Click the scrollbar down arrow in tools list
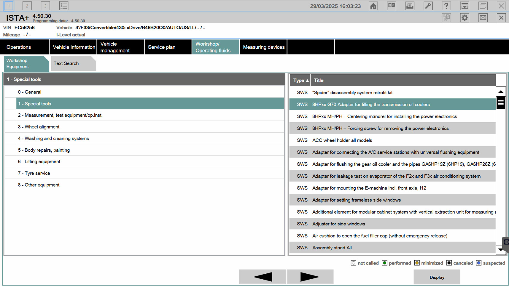 pos(501,250)
